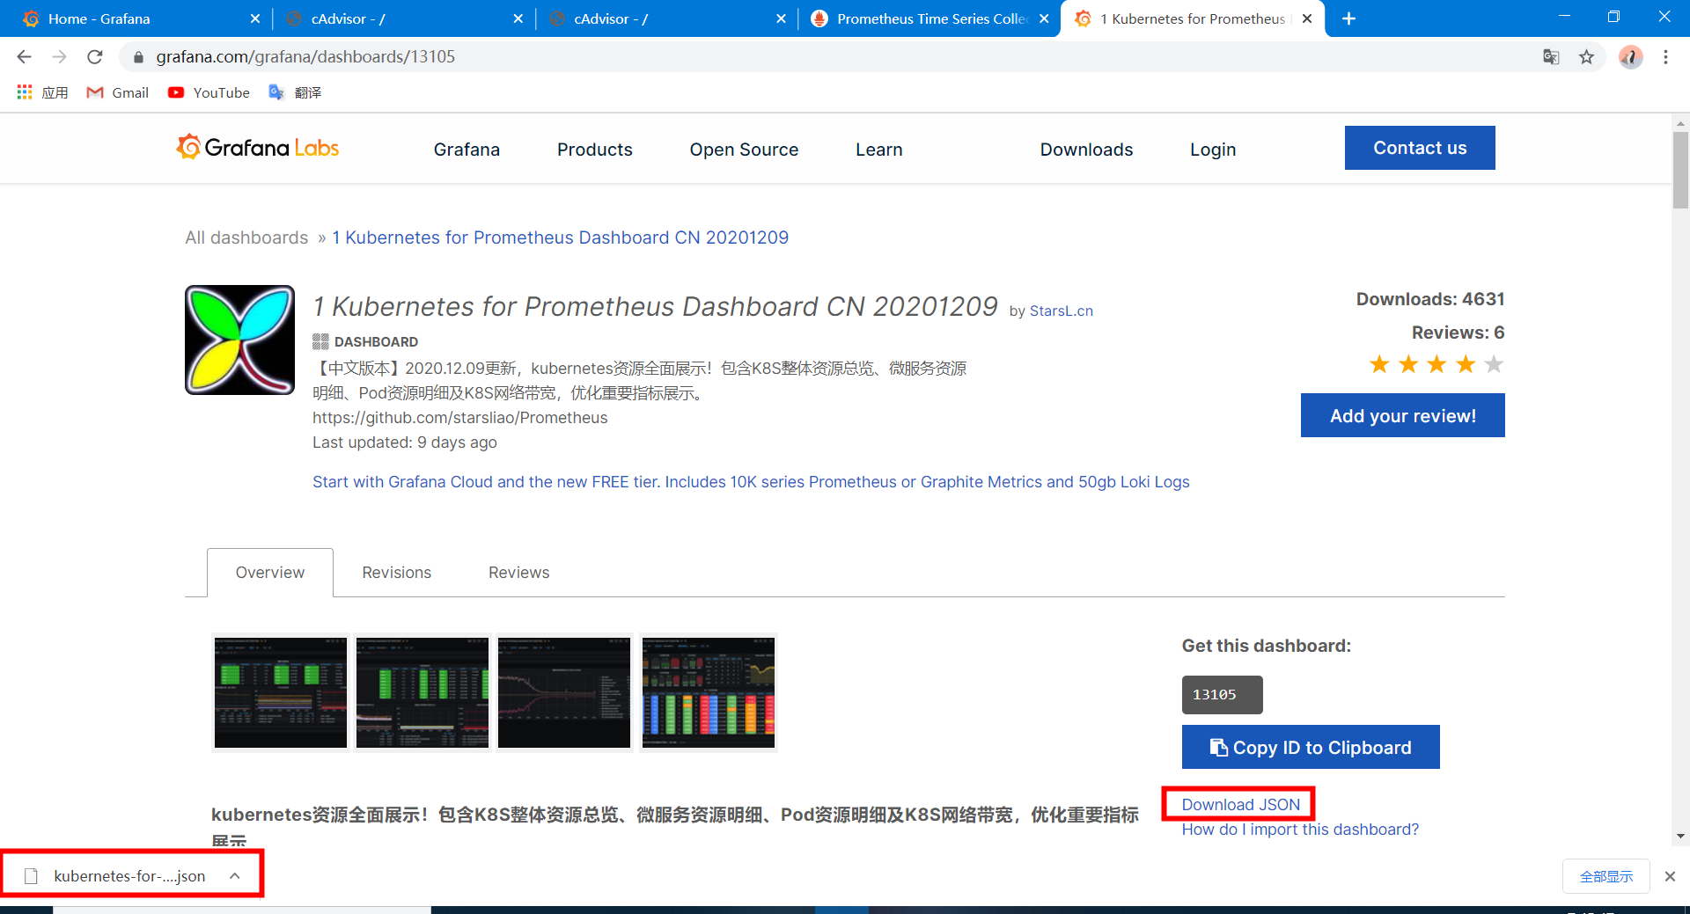Open the Chrome three-dot menu
Image resolution: width=1690 pixels, height=914 pixels.
(1665, 57)
